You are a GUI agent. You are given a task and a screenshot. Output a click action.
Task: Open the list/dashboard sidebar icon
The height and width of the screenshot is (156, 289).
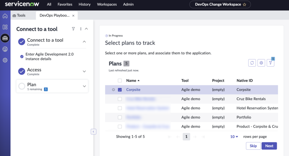pyautogui.click(x=5, y=27)
